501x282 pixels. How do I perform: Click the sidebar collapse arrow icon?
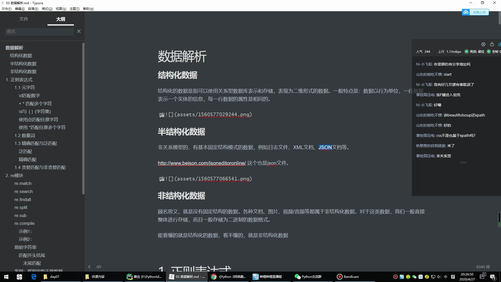[89, 267]
